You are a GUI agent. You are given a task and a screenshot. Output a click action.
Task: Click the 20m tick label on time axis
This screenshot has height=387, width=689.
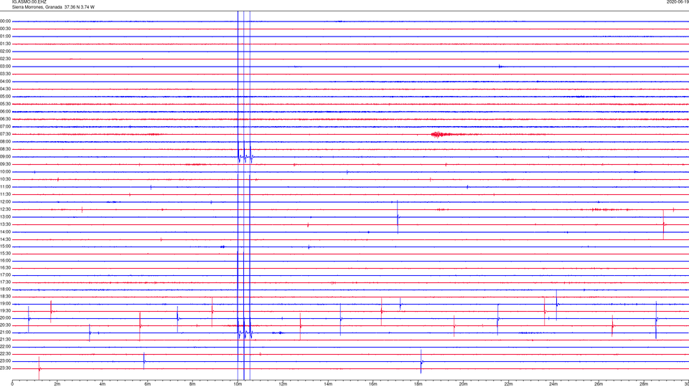click(x=463, y=384)
